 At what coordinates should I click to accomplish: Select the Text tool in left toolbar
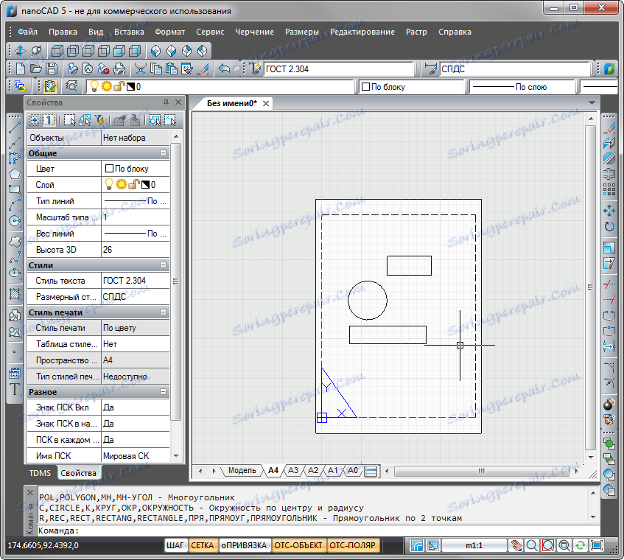(x=14, y=390)
